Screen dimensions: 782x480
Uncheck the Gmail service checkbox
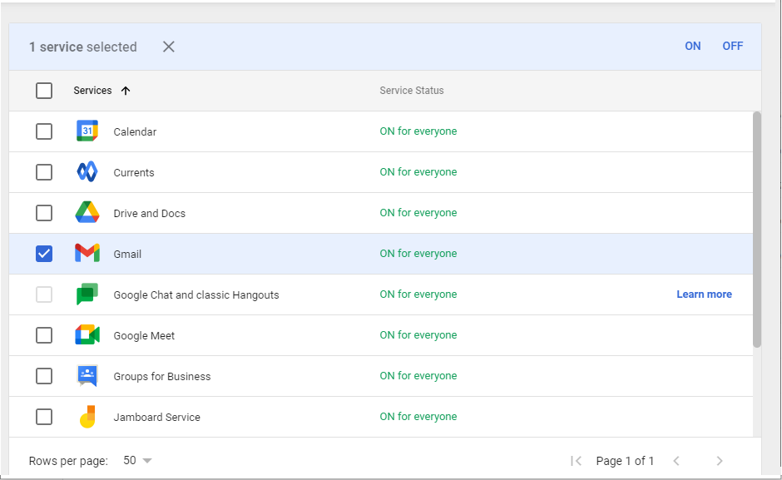(x=44, y=254)
